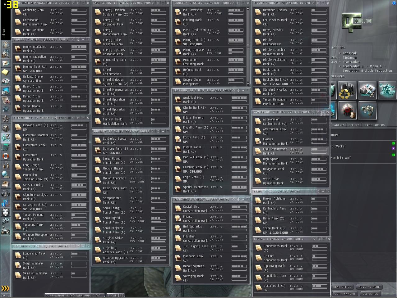Click the Industry window scroll-down arrow
The image size is (397, 298).
[248, 84]
